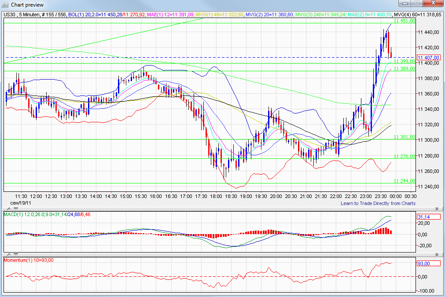Select the Momentum(1) 10=93,00 label
Viewport: 445px width, 297px height.
tap(29, 260)
